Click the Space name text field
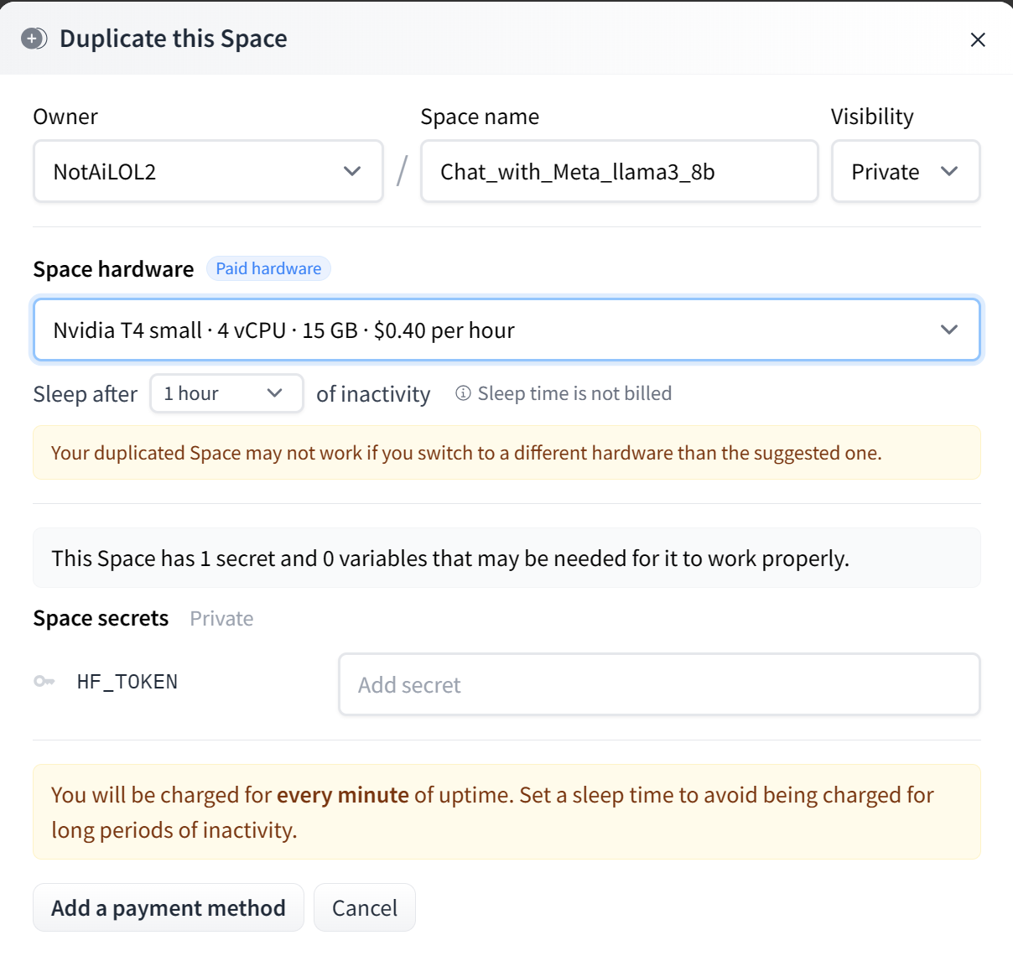This screenshot has width=1013, height=956. tap(619, 172)
